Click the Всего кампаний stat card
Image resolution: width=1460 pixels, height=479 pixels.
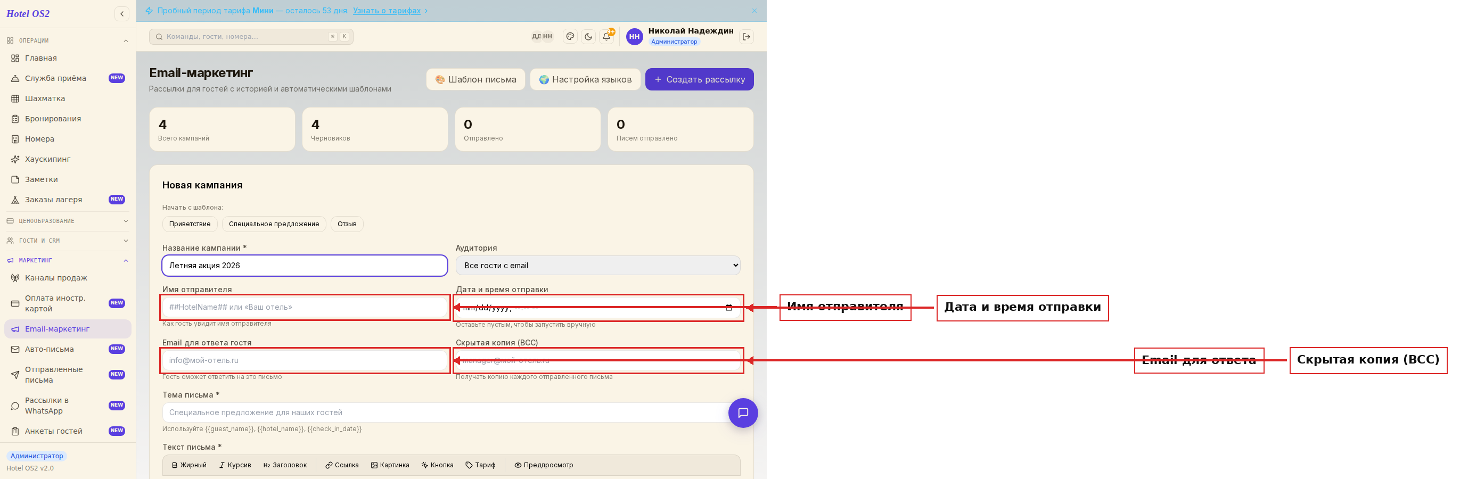pos(222,130)
